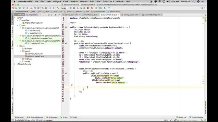Click the green Run app button
The width and height of the screenshot is (218, 122).
pyautogui.click(x=71, y=8)
